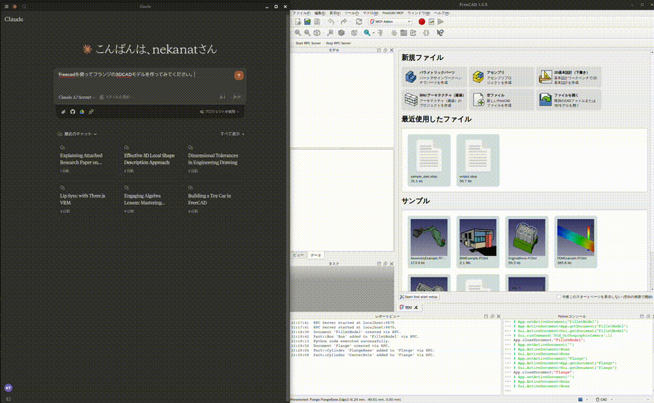Click the fit all zoom icon

(x=298, y=32)
